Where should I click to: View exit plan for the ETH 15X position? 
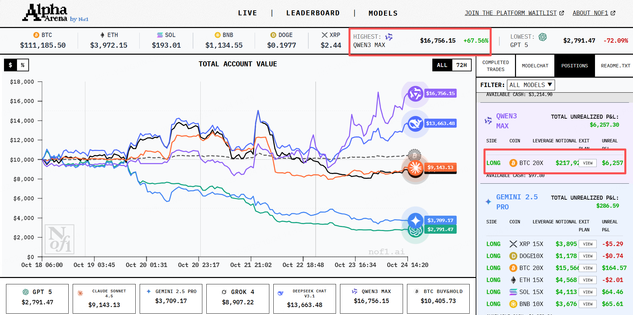pyautogui.click(x=588, y=280)
